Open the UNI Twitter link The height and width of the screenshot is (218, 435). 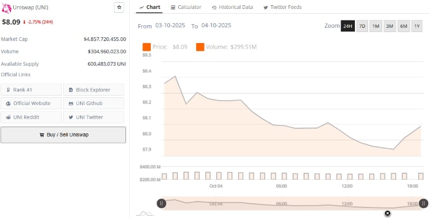(x=94, y=117)
